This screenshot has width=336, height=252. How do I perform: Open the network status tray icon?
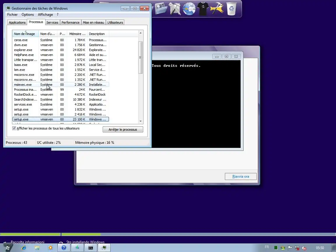[x=297, y=248]
